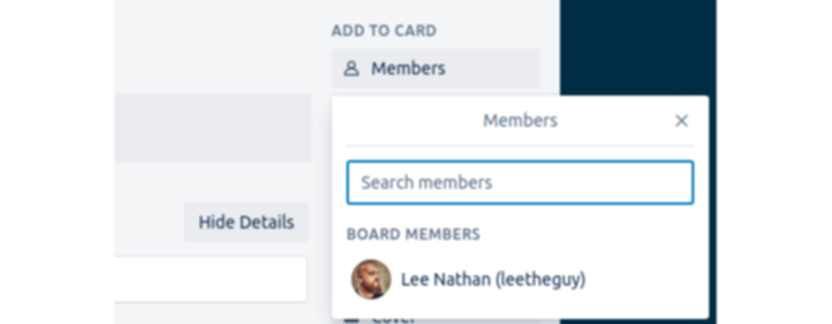The image size is (832, 324).
Task: Open the Members button under Add to Card
Action: coord(436,68)
